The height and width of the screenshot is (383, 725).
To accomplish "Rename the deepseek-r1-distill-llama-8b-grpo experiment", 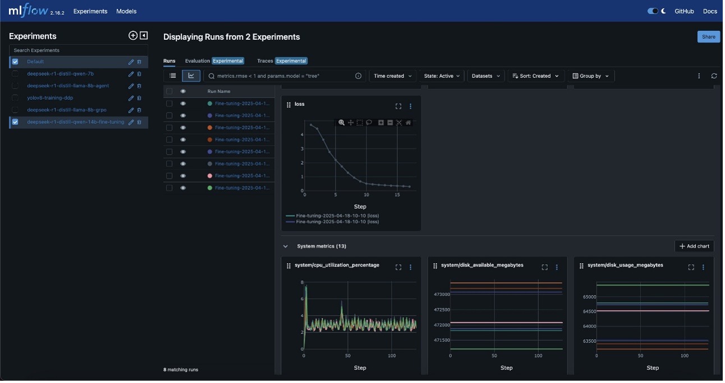I will (131, 110).
